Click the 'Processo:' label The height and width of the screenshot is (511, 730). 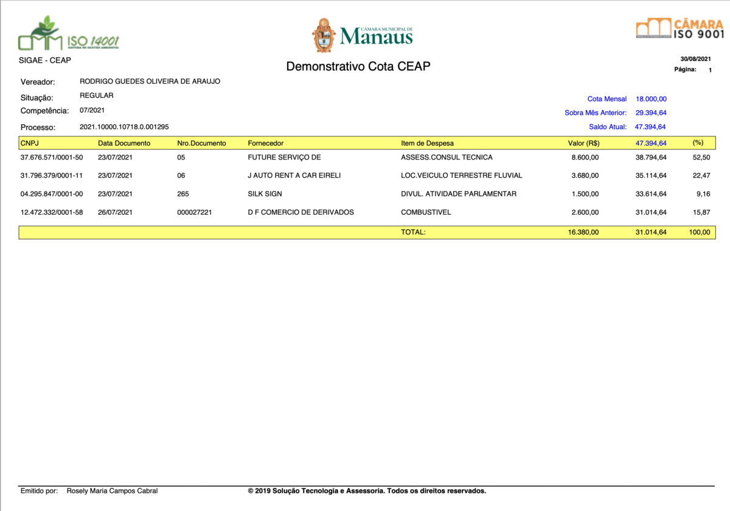[x=38, y=128]
